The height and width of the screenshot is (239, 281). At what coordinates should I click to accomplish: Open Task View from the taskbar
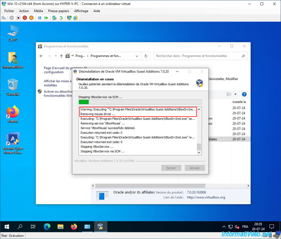pyautogui.click(x=33, y=227)
